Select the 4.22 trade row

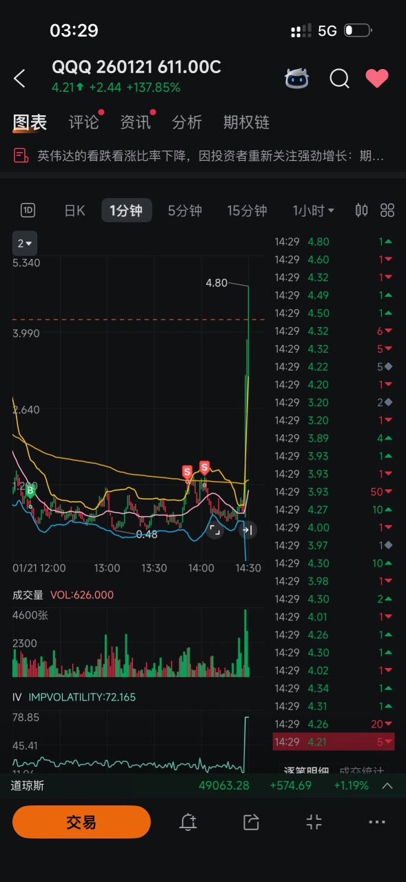tap(334, 366)
